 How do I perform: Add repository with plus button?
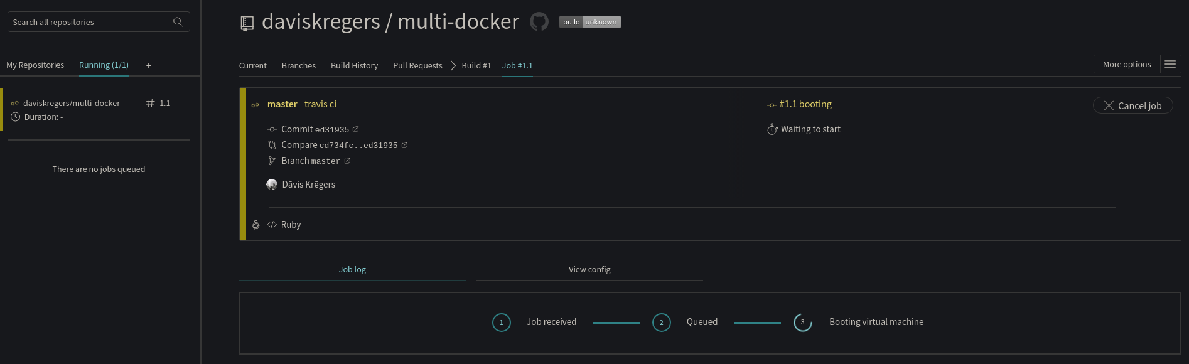[x=149, y=65]
